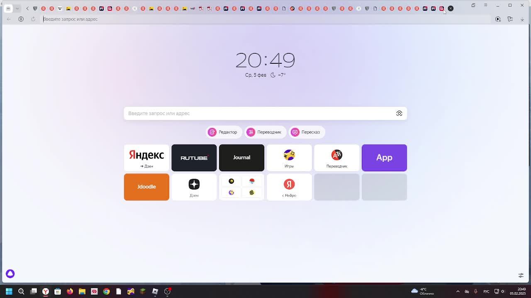Open Windows Search from the taskbar
Image resolution: width=531 pixels, height=298 pixels.
pos(21,291)
